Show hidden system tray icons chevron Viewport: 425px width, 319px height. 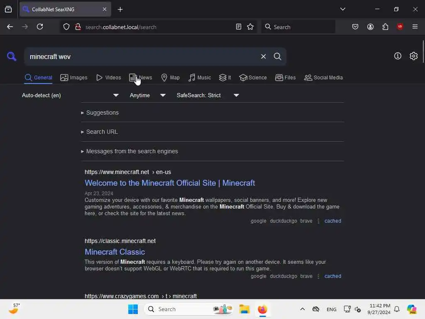[x=303, y=309]
